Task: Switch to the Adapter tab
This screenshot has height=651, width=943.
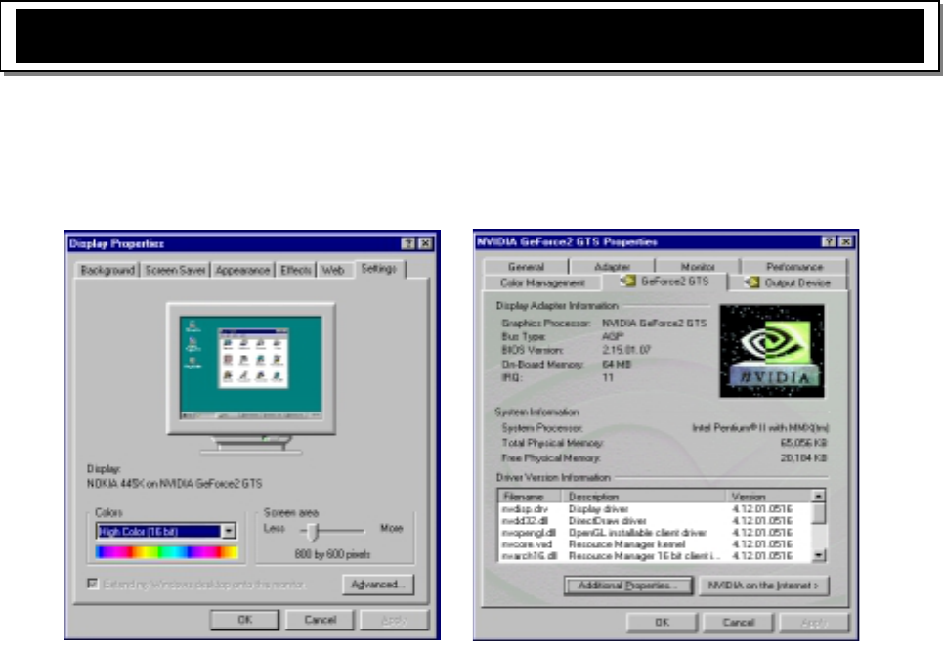Action: tap(613, 267)
